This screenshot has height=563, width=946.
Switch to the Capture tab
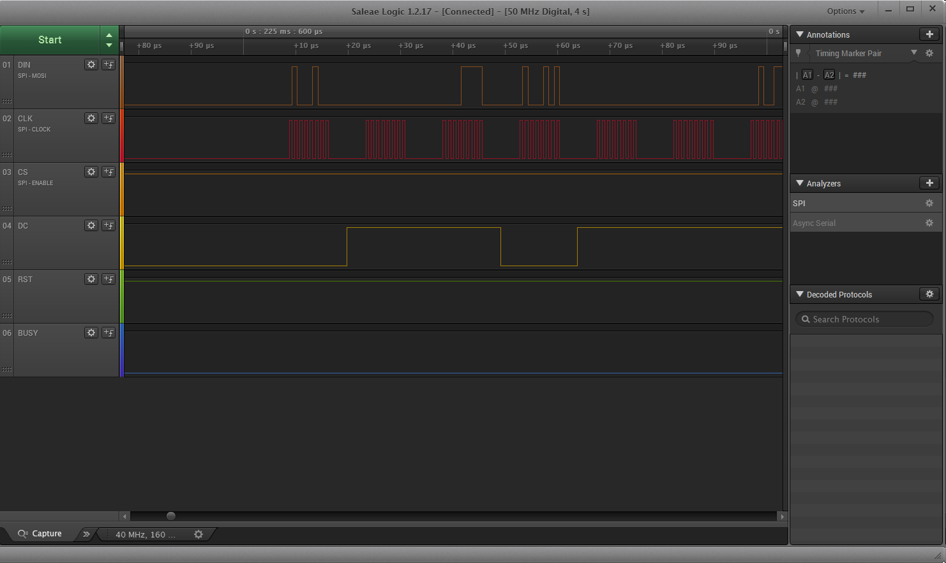(40, 534)
